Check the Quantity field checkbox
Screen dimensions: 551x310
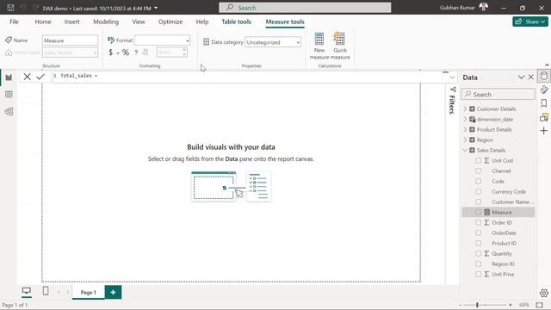(479, 254)
